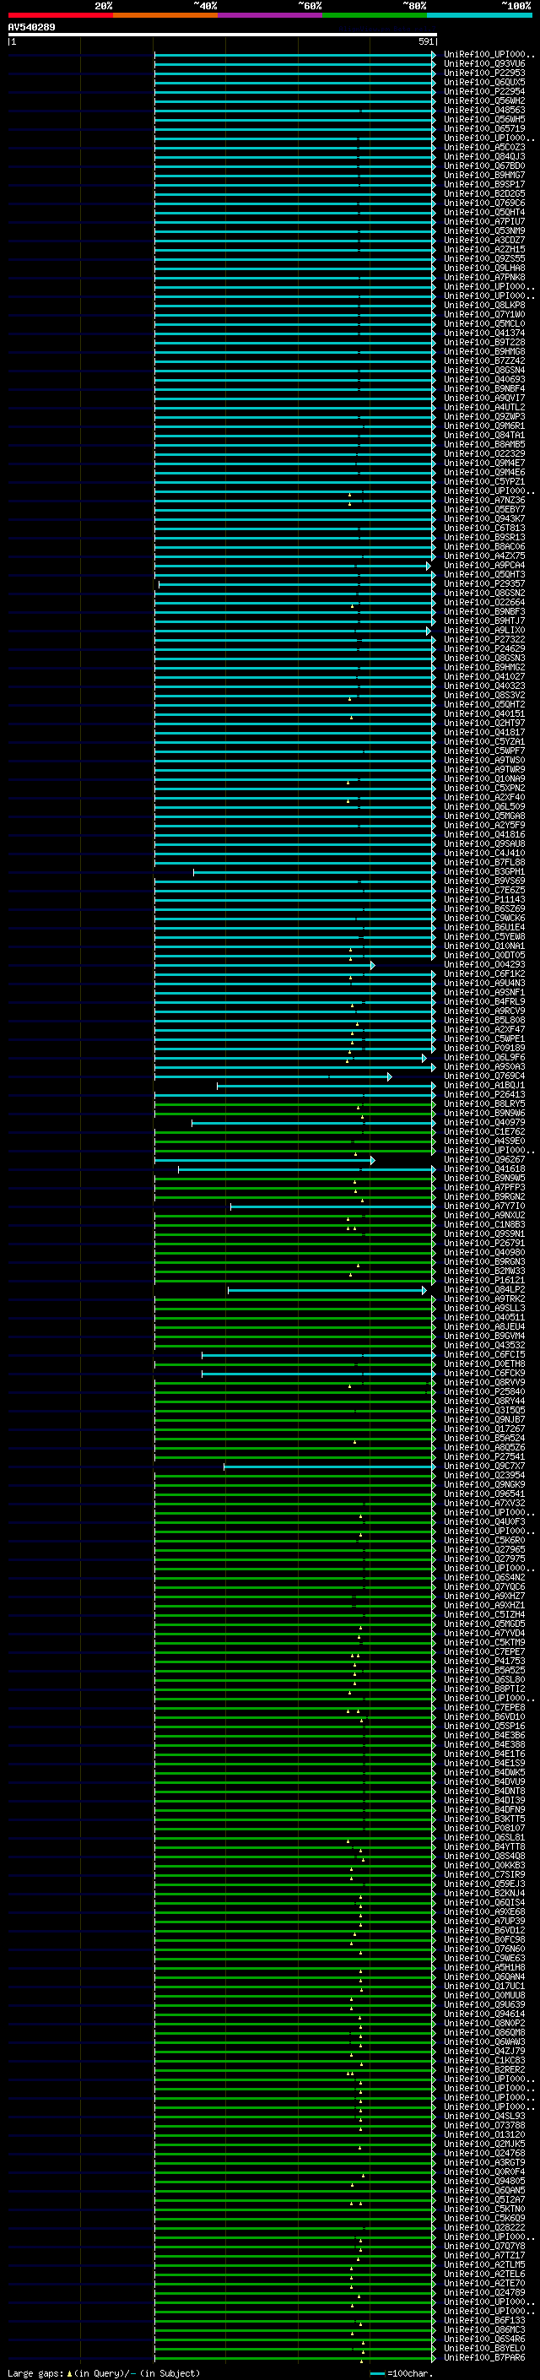Click the UniRef100_P16121 label
Screen dimensions: 540x2380
tap(484, 1281)
